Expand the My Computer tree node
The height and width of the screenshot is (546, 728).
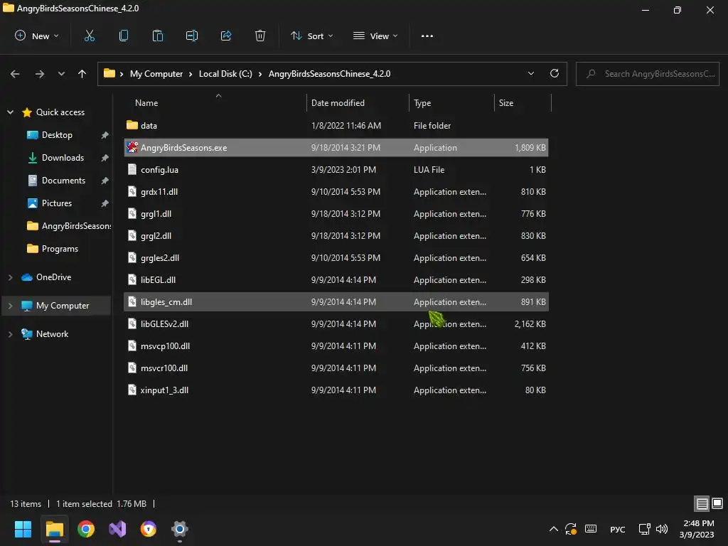click(x=10, y=306)
